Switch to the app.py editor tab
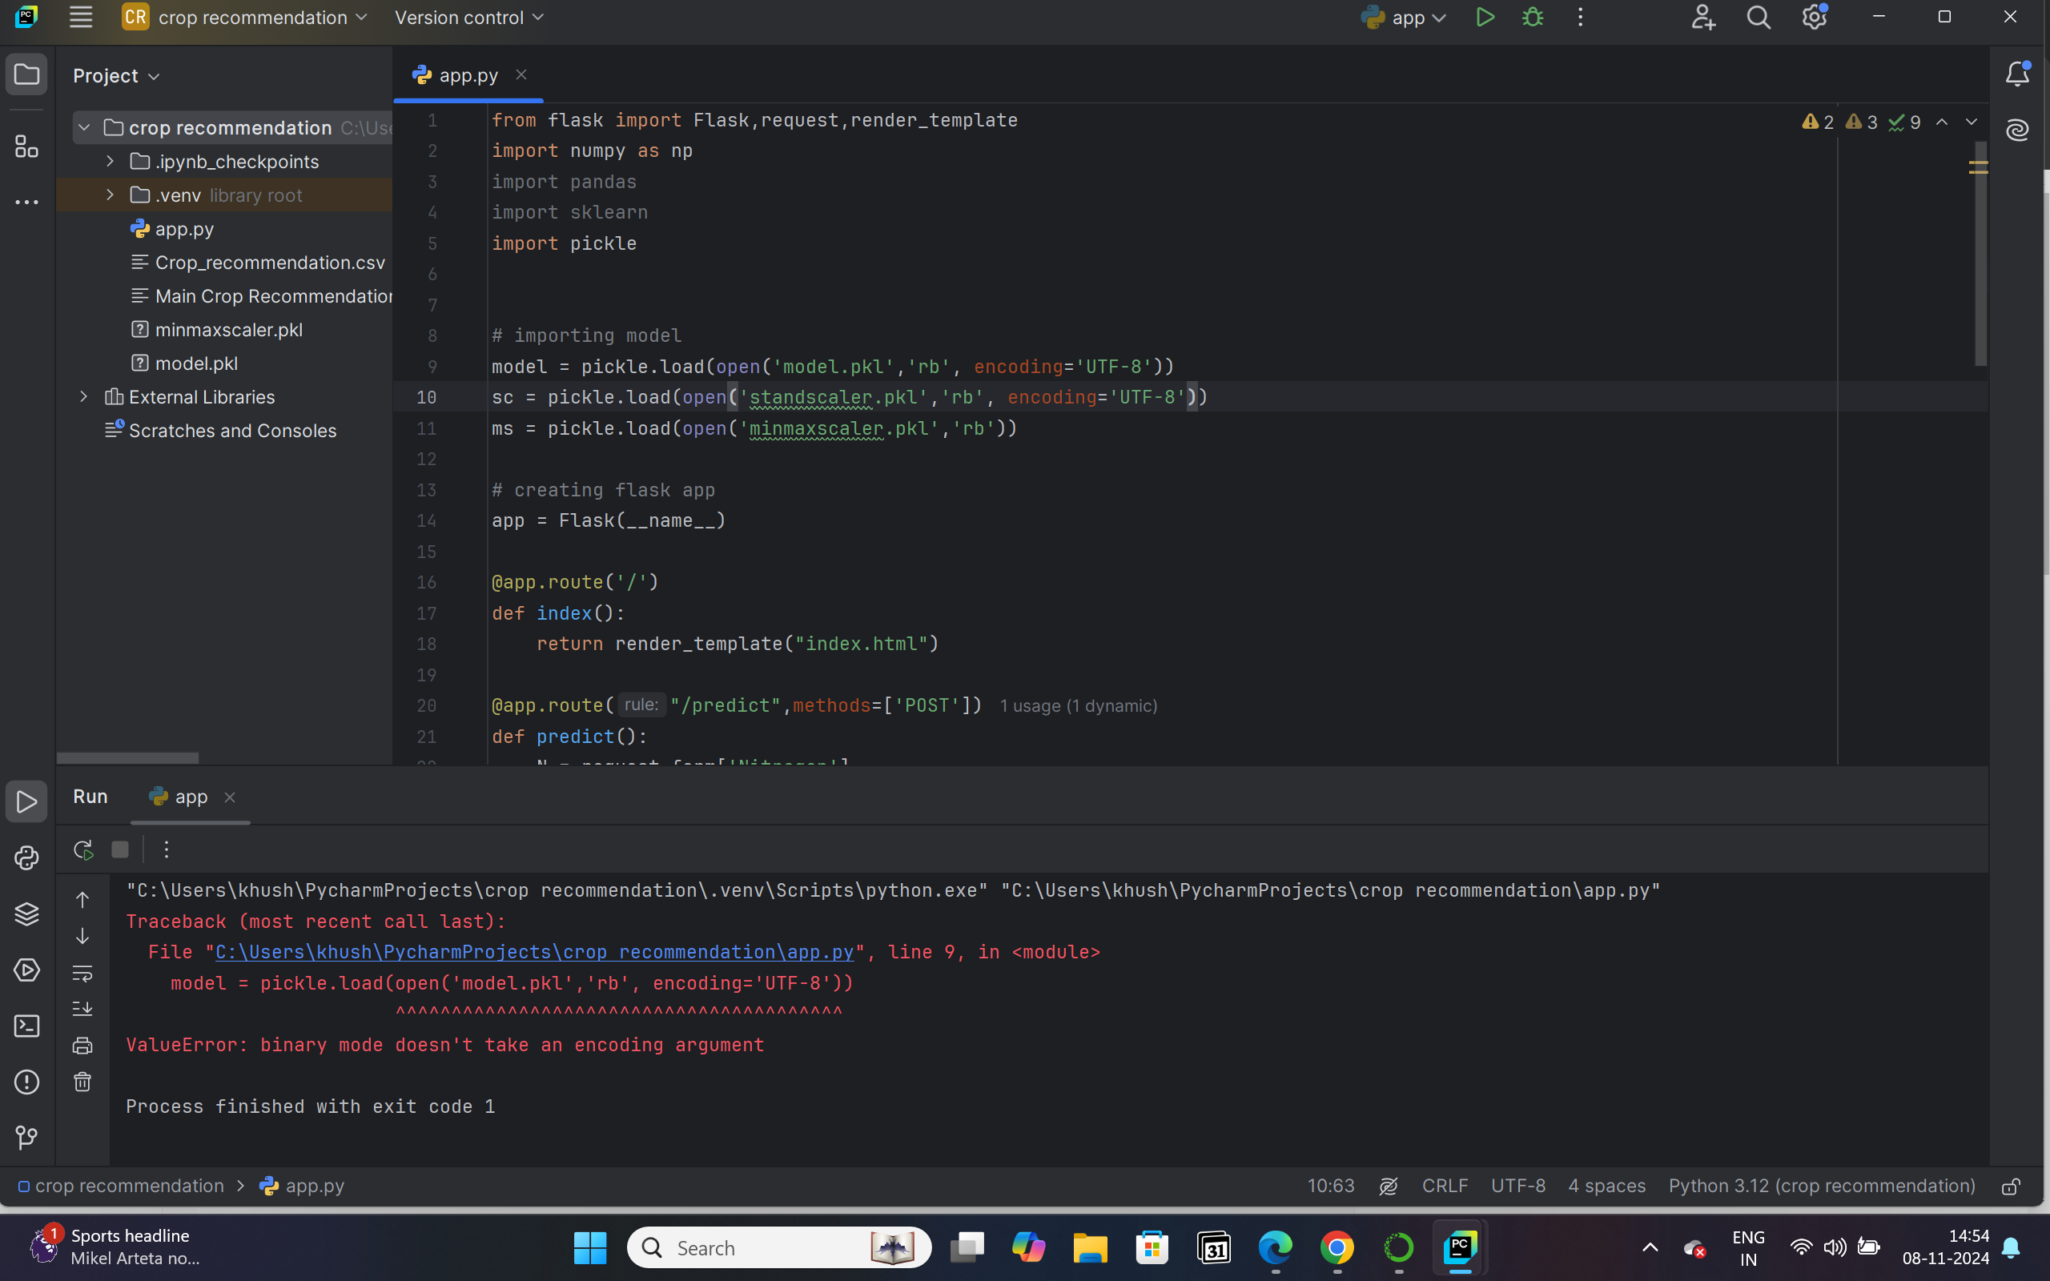Image resolution: width=2050 pixels, height=1281 pixels. coord(468,75)
